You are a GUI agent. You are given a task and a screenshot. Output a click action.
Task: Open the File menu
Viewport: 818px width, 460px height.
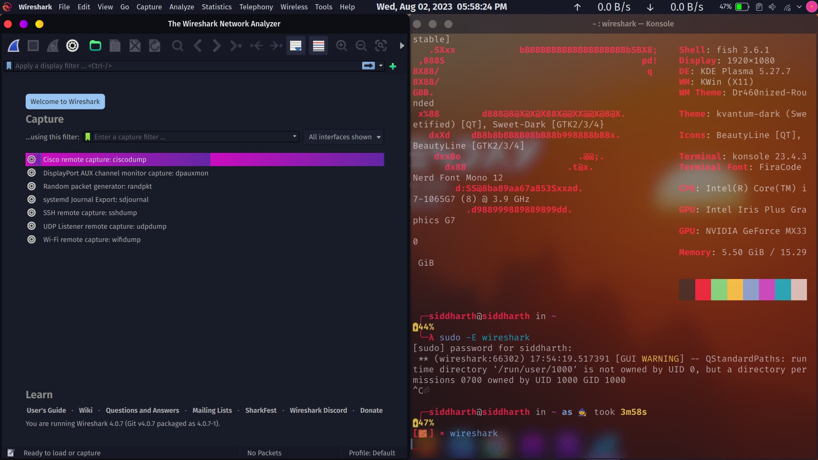[64, 7]
